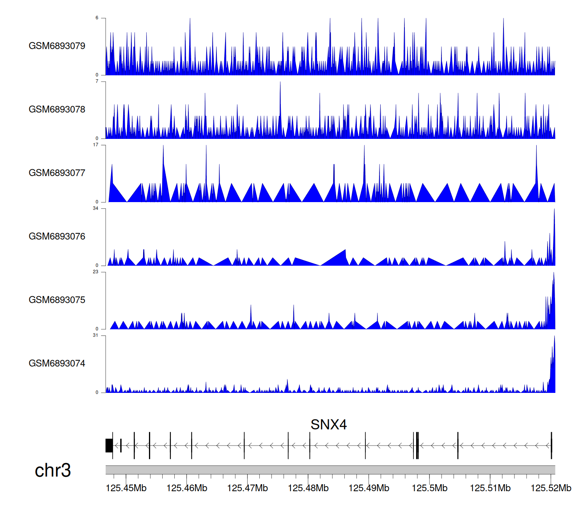Click the SNX4 gene name
Screen dimensions: 585x515
coord(328,424)
